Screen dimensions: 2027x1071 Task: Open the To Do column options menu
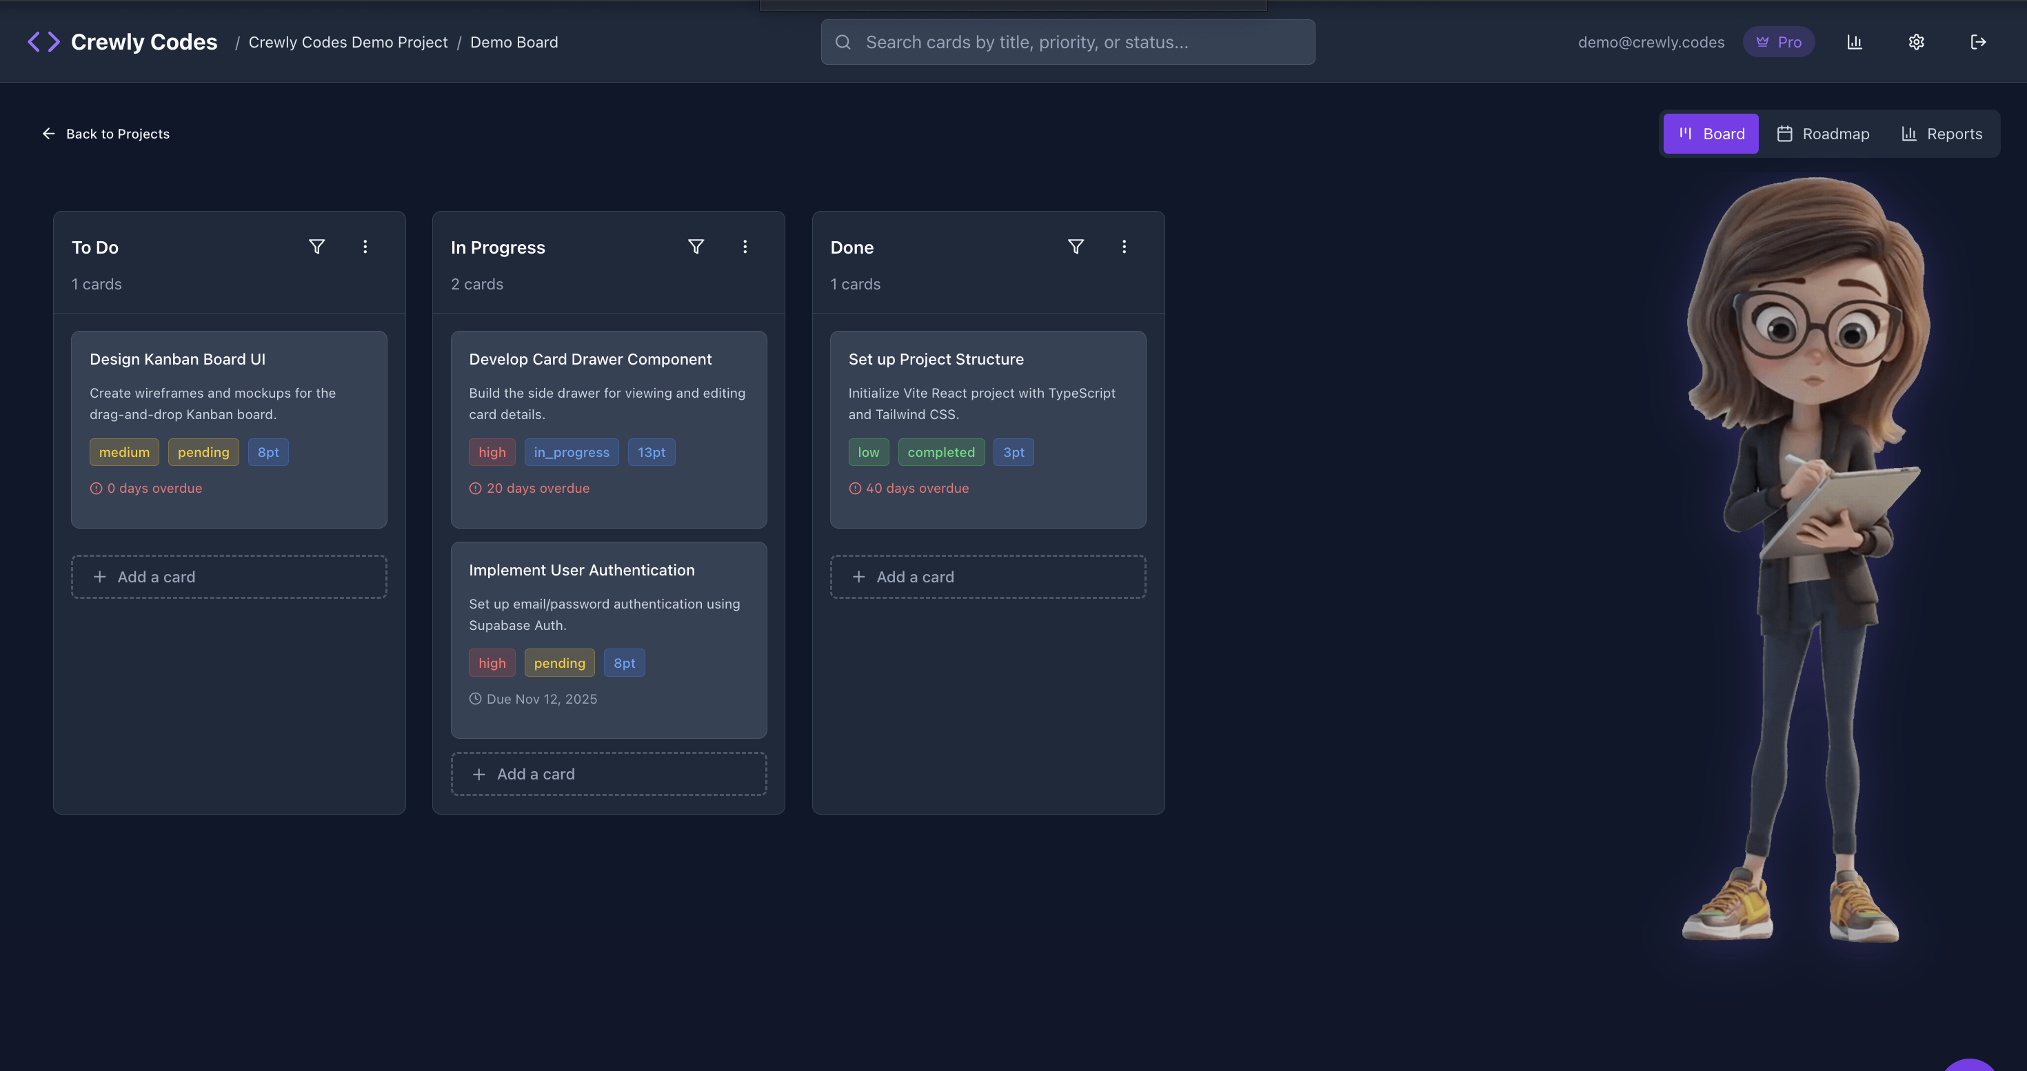[x=365, y=247]
